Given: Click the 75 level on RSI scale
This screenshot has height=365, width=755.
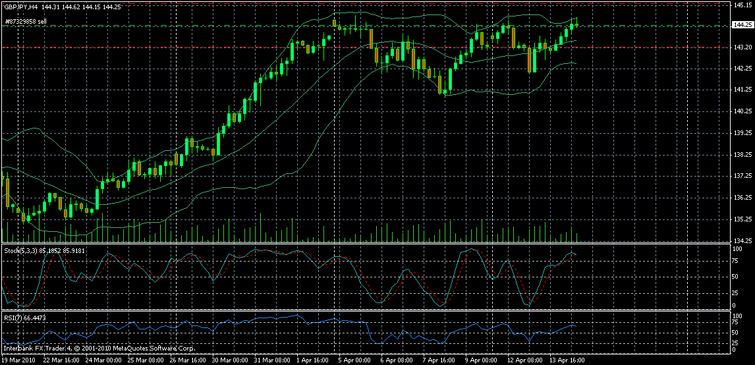Looking at the screenshot, I should coord(736,323).
